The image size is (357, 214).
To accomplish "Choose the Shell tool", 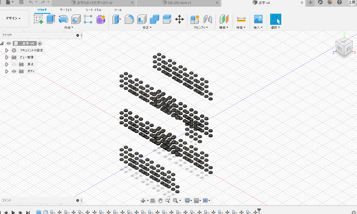I will (142, 20).
